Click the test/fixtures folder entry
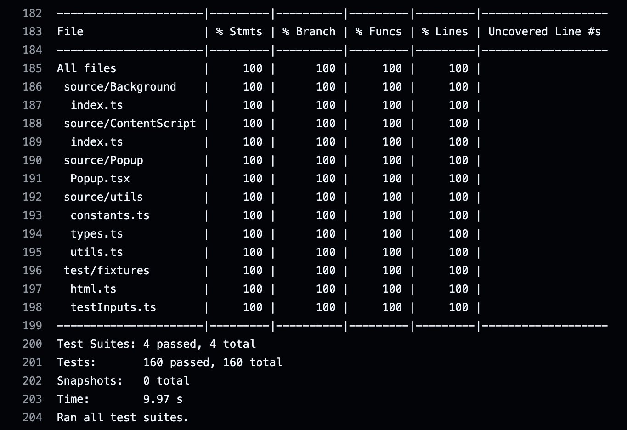 (x=107, y=270)
